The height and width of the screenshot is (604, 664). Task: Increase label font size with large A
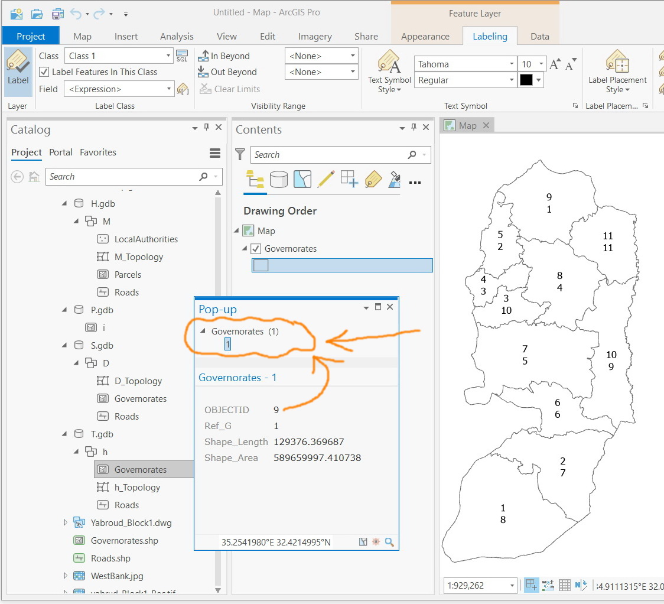(554, 64)
